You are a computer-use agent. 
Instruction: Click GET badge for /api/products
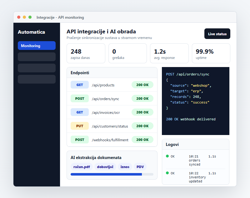click(80, 85)
